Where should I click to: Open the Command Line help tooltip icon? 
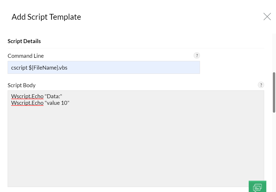(x=197, y=55)
